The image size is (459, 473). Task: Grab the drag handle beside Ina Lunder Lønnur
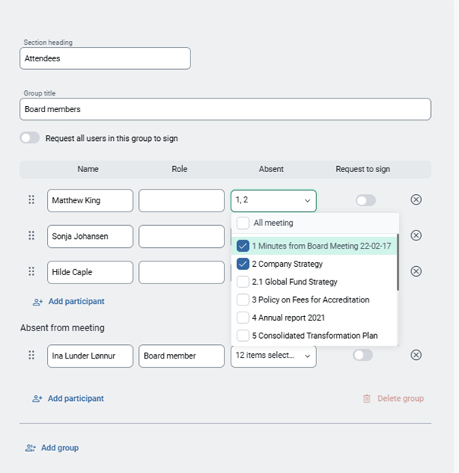click(x=31, y=355)
